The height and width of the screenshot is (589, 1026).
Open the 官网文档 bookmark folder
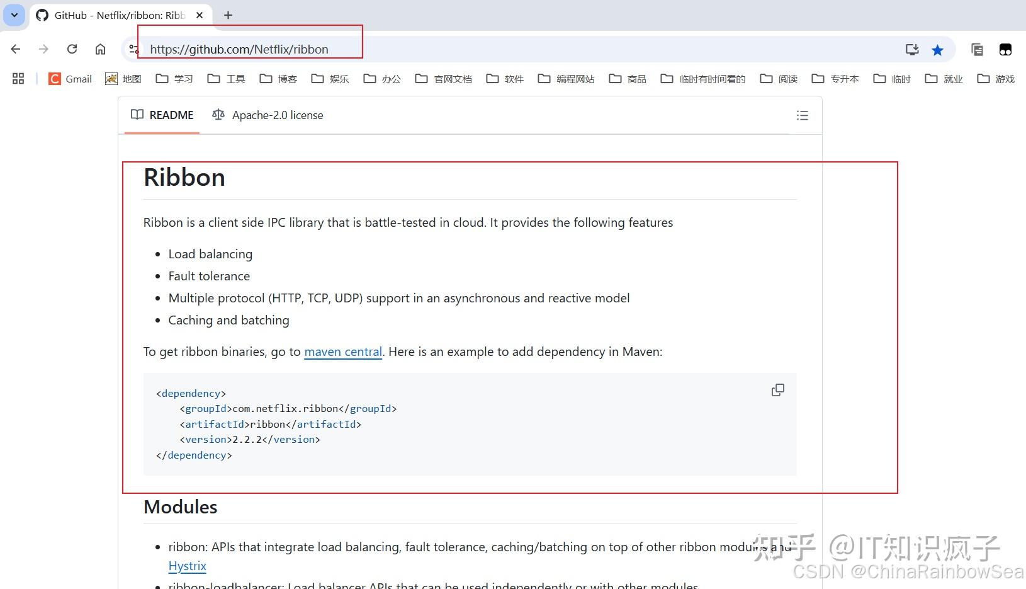click(x=444, y=79)
